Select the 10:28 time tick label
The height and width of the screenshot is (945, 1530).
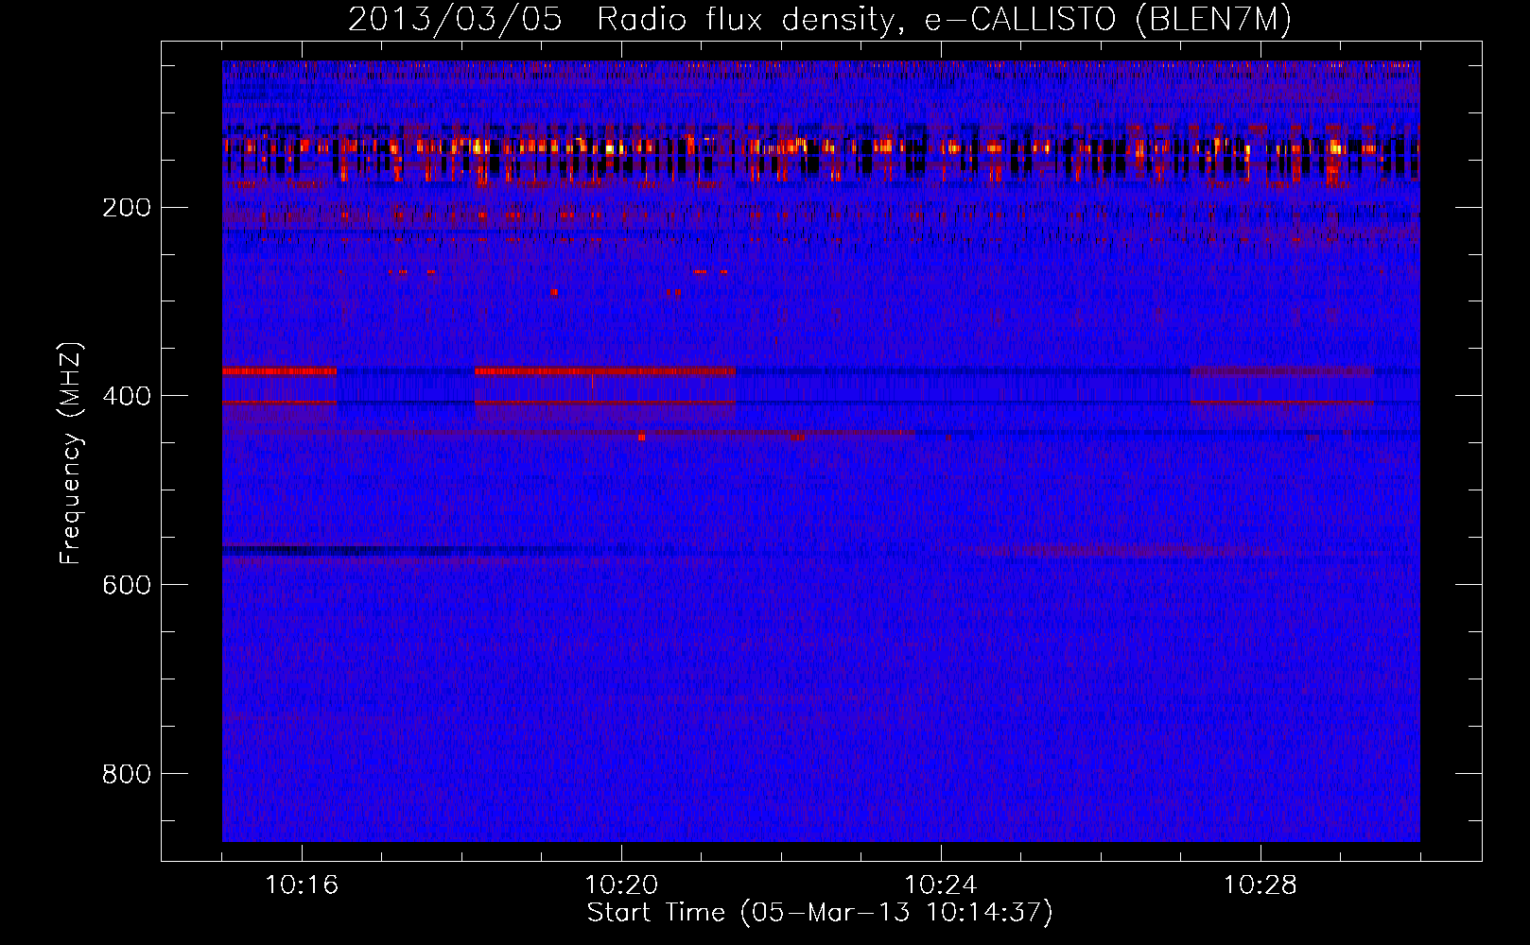(1261, 885)
